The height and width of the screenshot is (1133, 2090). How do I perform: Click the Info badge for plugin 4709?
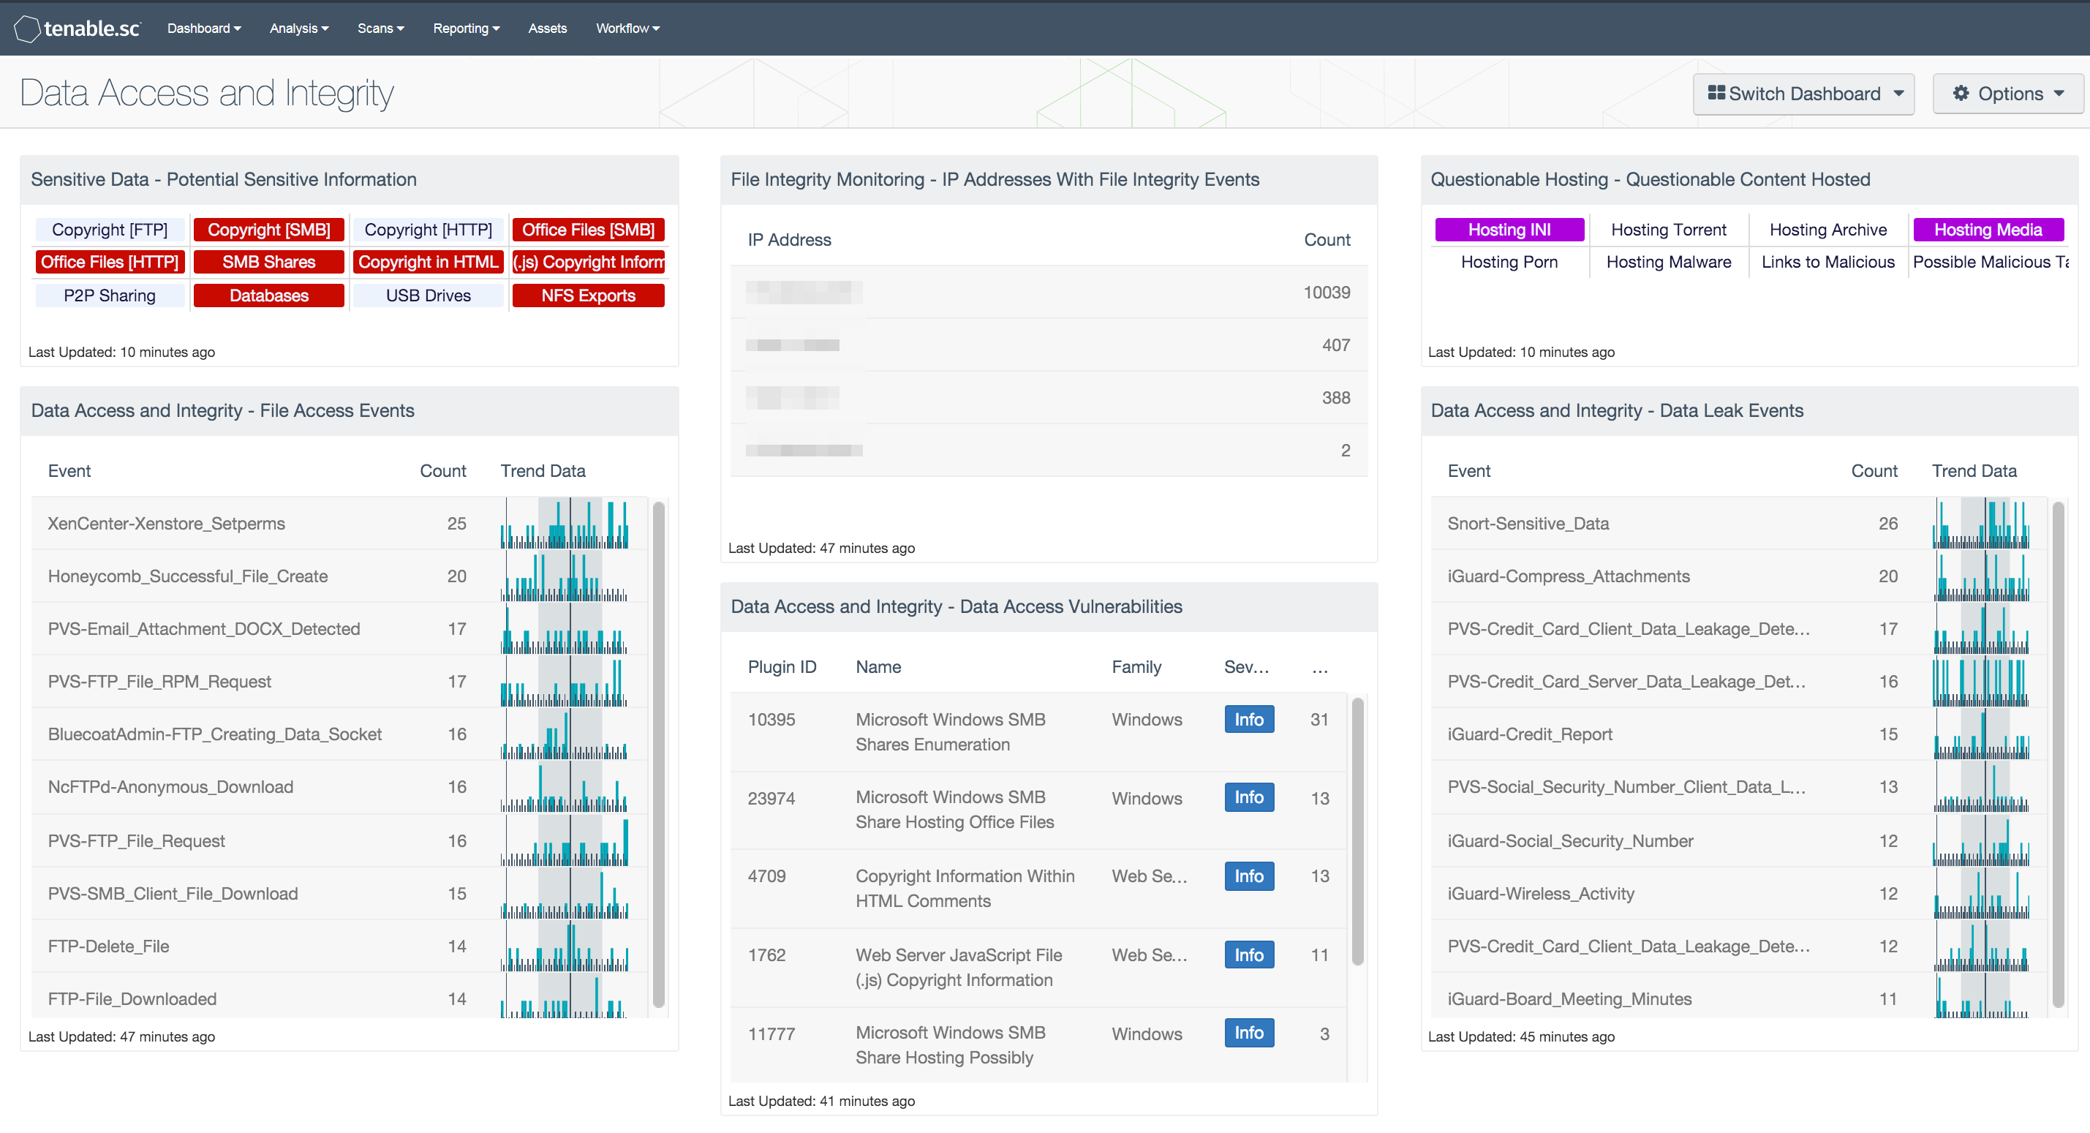pyautogui.click(x=1248, y=876)
